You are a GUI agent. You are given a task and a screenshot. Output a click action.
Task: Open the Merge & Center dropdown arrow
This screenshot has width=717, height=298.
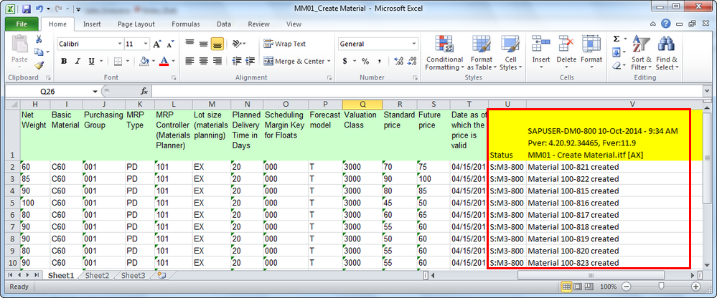(328, 62)
